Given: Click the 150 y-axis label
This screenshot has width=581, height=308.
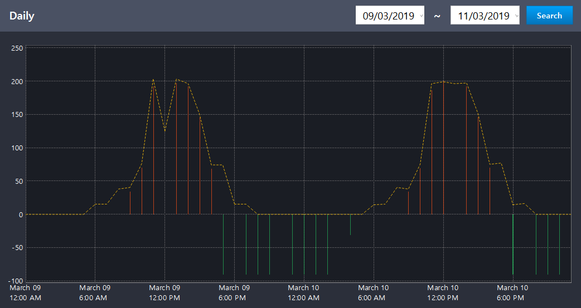Looking at the screenshot, I should (x=17, y=115).
